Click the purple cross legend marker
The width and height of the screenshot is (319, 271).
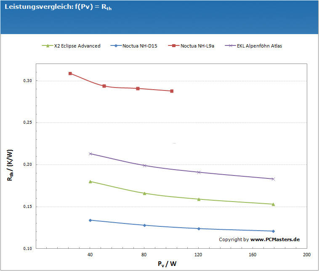point(231,46)
